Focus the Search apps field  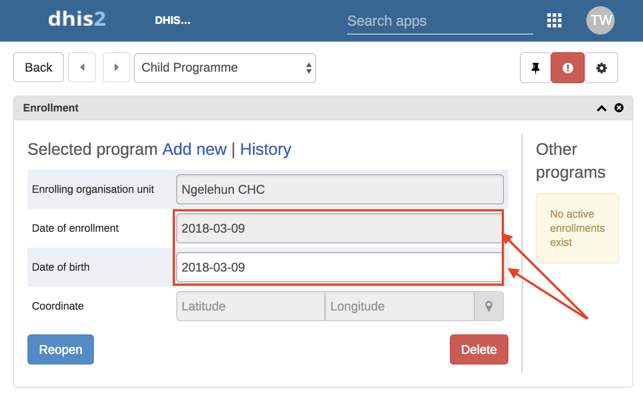pos(439,21)
